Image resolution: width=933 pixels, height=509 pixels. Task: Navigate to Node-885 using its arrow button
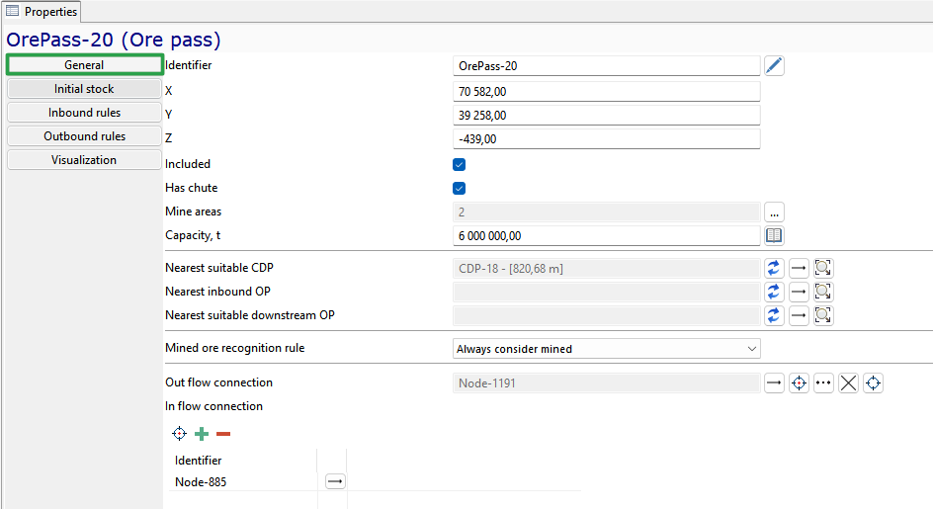click(x=336, y=481)
